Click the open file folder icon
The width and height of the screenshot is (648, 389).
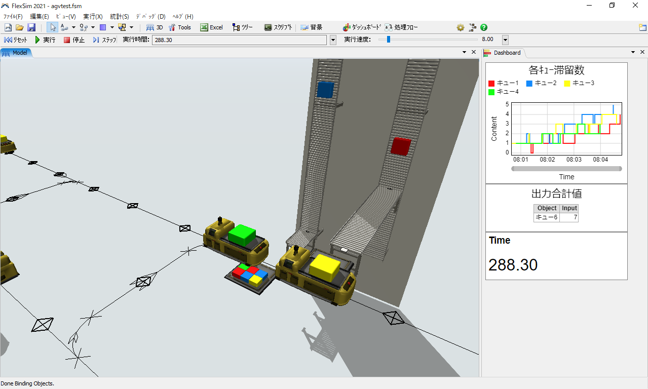(x=20, y=27)
